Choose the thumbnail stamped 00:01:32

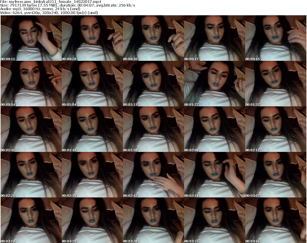tap(276, 84)
